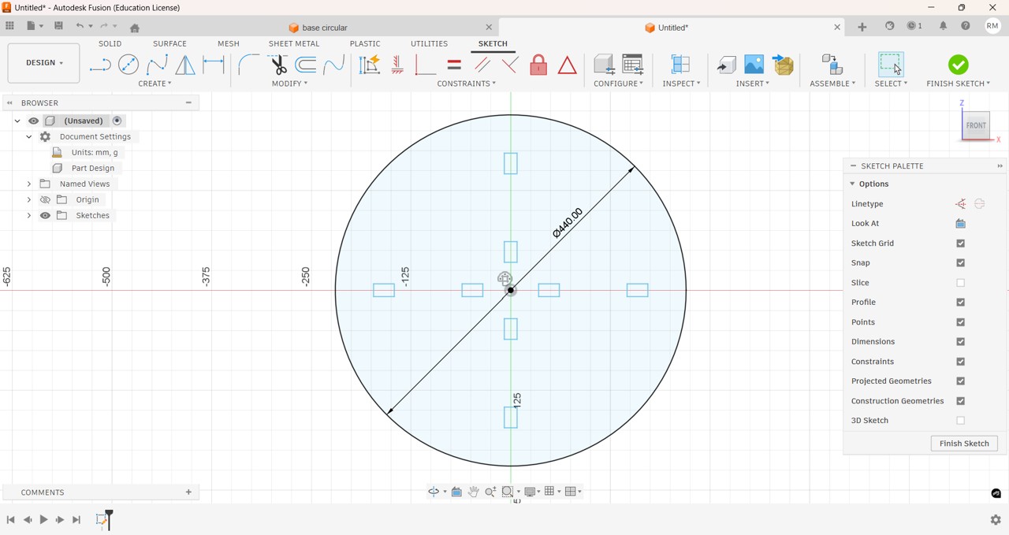Expand the Named Views folder
Image resolution: width=1009 pixels, height=535 pixels.
tap(29, 184)
